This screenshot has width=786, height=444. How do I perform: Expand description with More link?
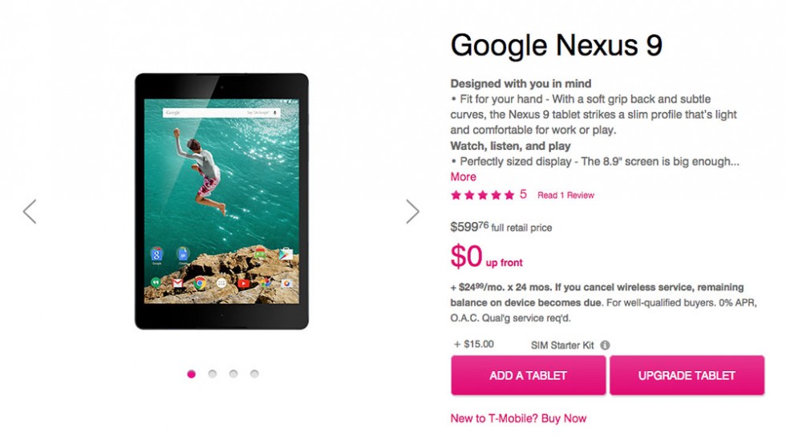pyautogui.click(x=463, y=177)
